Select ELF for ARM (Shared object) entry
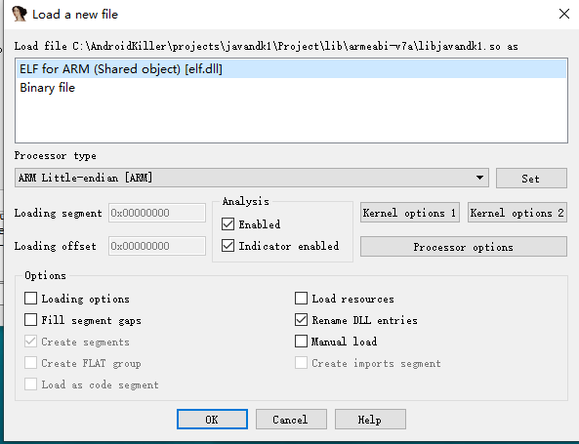Screen dimensions: 579x444 click(291, 69)
